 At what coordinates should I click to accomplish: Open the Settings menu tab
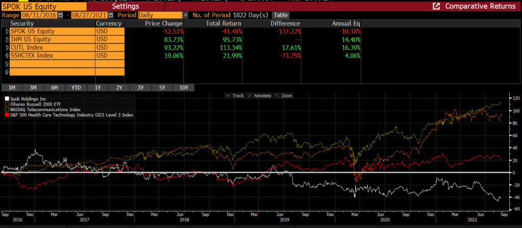[125, 6]
